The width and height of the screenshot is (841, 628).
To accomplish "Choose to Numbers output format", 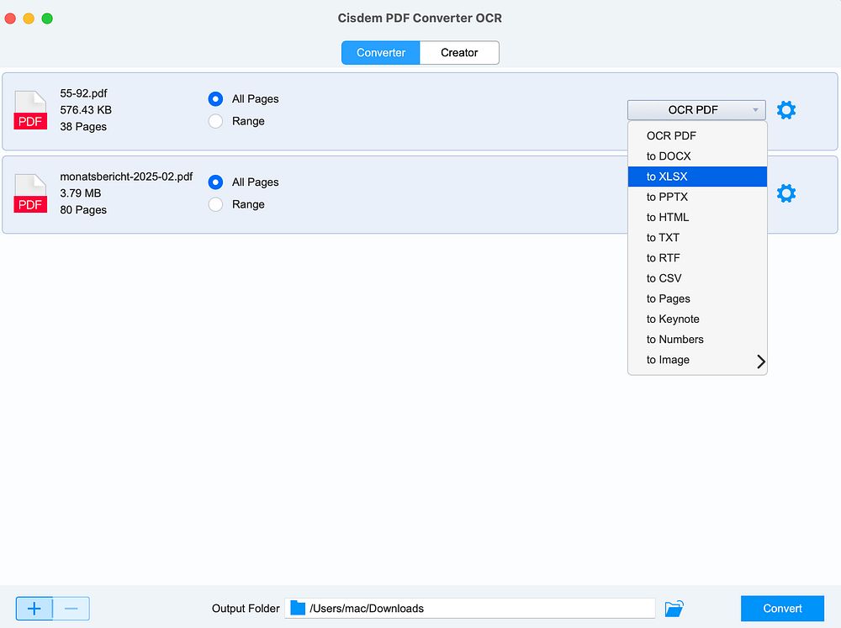I will [x=697, y=340].
